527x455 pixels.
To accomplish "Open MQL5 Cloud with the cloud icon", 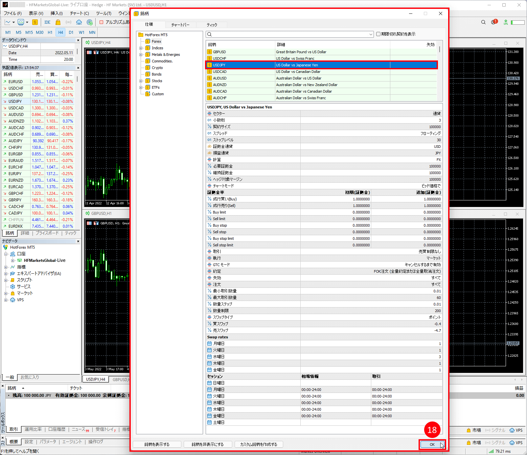I will (79, 22).
